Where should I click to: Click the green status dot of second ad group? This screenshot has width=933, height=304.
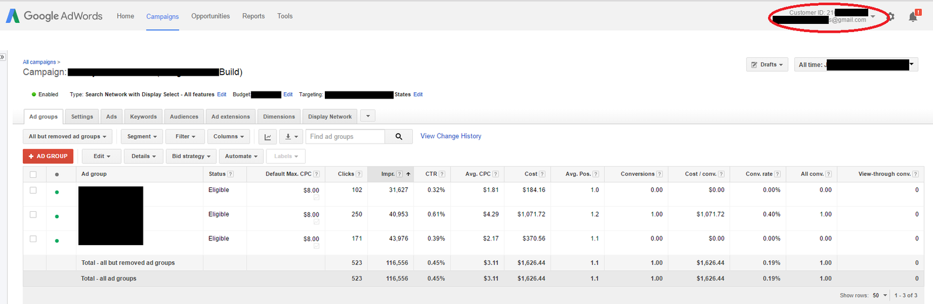pos(57,216)
